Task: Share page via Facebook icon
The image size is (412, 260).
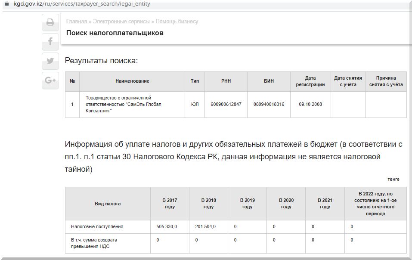Action: (50, 41)
